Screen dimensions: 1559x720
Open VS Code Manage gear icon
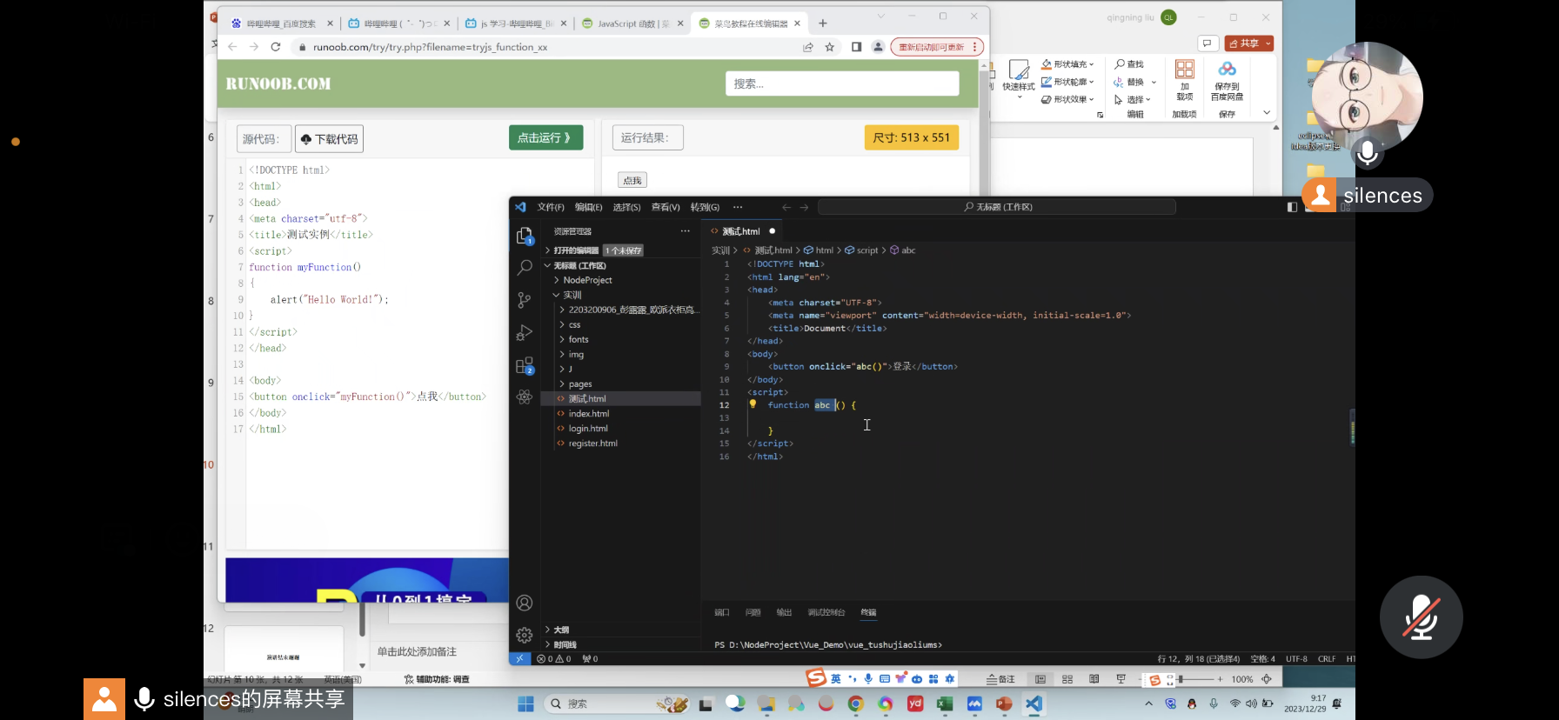525,635
